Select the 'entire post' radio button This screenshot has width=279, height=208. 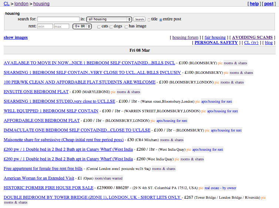tap(161, 20)
